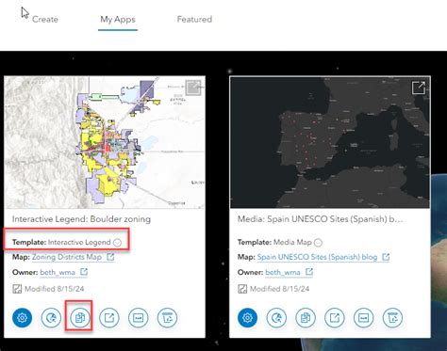
Task: Click the dotted-rectangle icon on Spain UNESCO card
Action: [364, 318]
